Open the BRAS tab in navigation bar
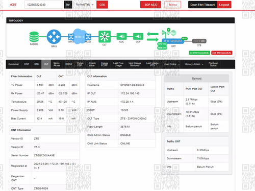The image size is (255, 191). (69, 64)
